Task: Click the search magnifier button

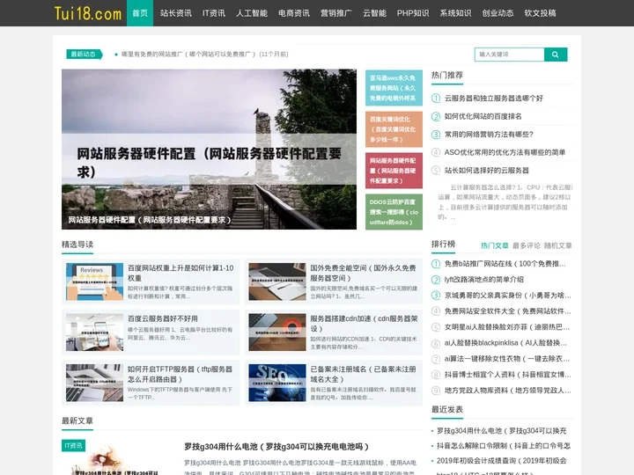Action: (x=556, y=55)
